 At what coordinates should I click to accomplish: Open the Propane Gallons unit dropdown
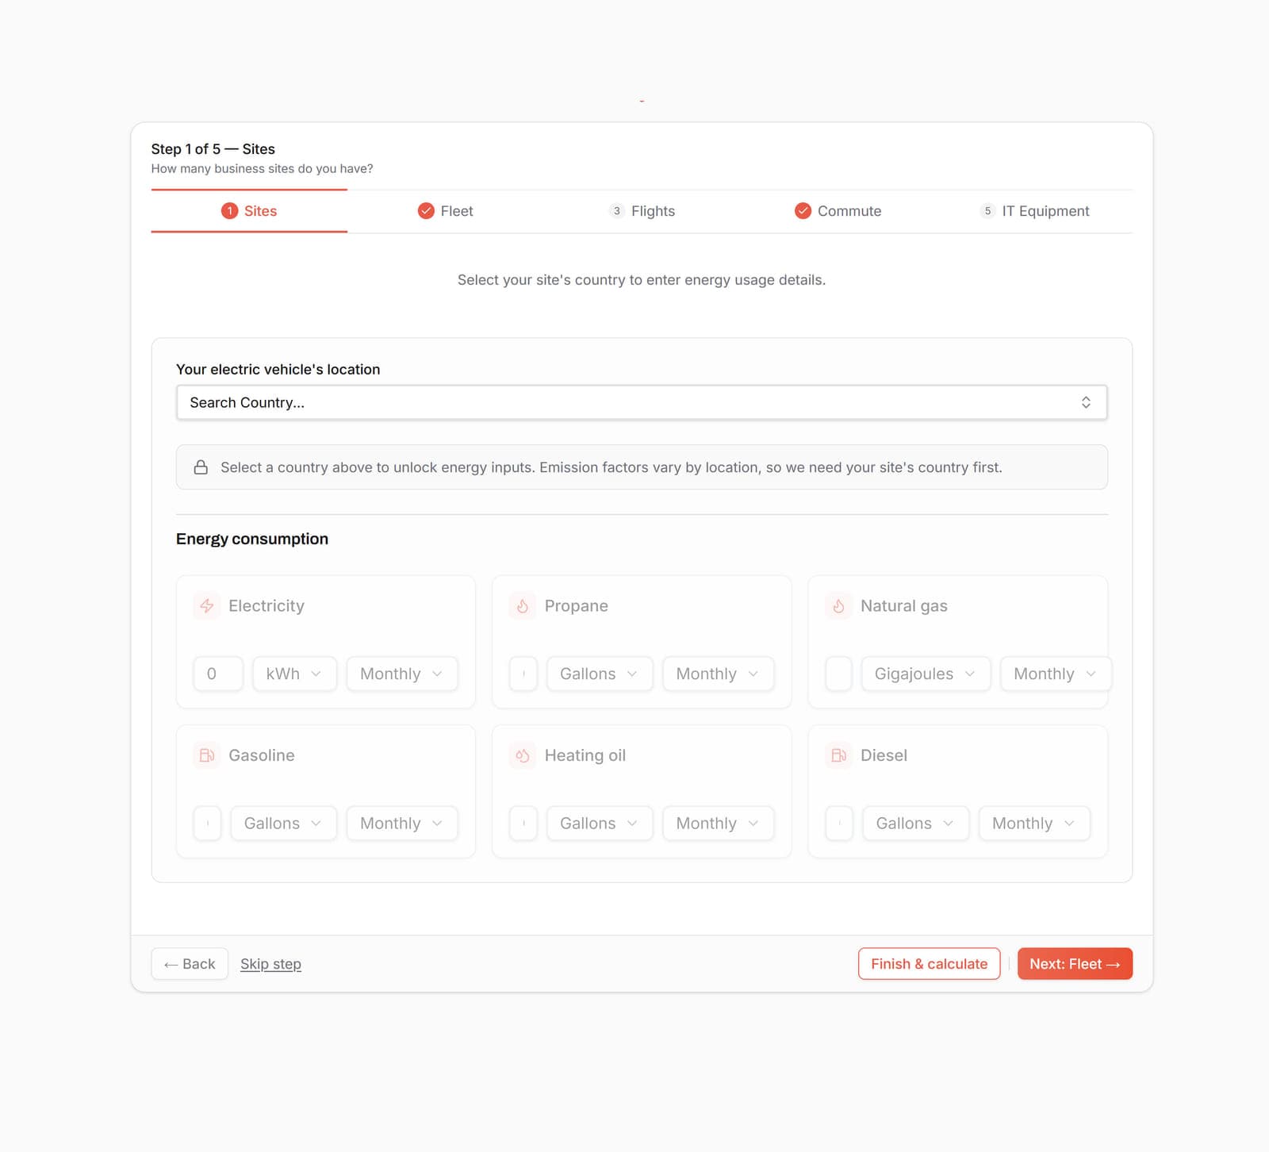600,674
